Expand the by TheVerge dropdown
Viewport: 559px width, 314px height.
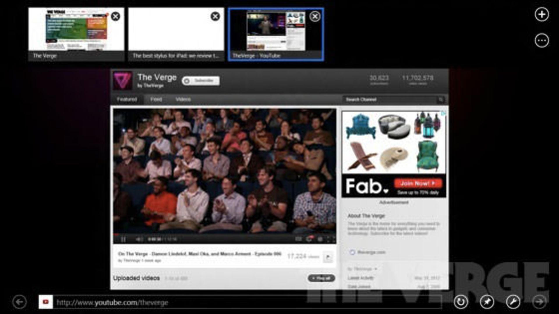[362, 269]
